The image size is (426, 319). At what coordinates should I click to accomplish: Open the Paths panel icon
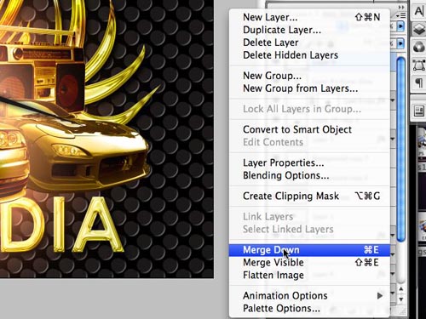[x=419, y=66]
